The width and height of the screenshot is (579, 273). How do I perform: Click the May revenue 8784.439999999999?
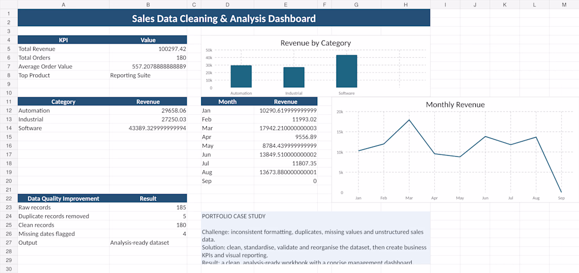click(286, 146)
